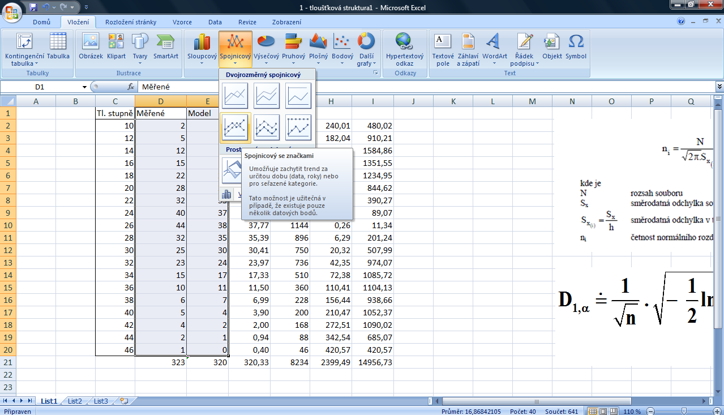This screenshot has height=415, width=724.
Task: Insert a Řádek podpisu
Action: (x=524, y=50)
